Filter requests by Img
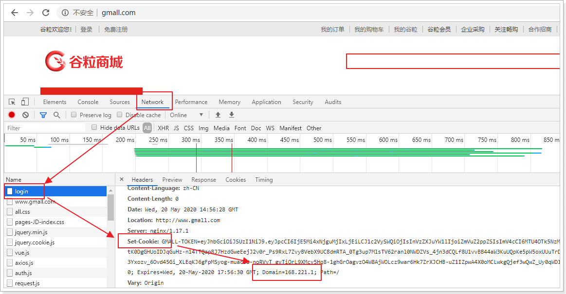Image resolution: width=566 pixels, height=294 pixels. click(203, 128)
